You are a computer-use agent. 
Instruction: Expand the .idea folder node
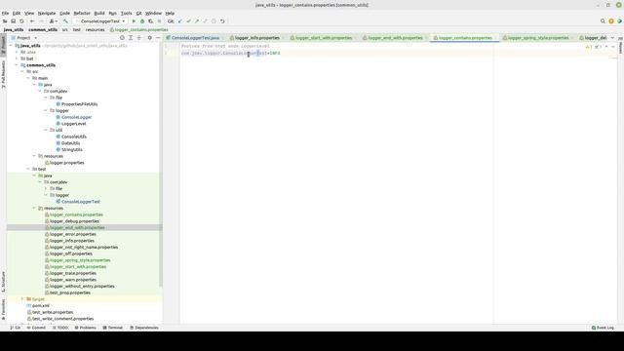point(17,52)
